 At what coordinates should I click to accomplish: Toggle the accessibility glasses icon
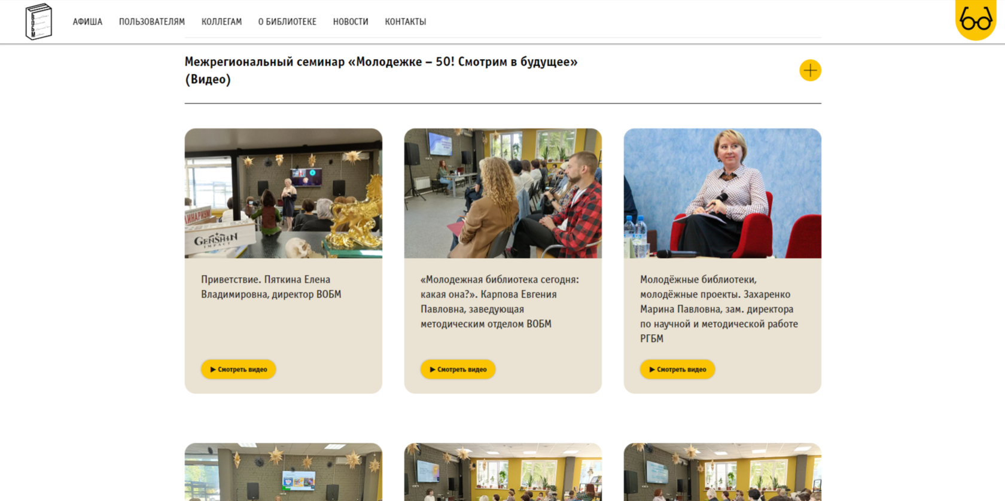pyautogui.click(x=976, y=20)
